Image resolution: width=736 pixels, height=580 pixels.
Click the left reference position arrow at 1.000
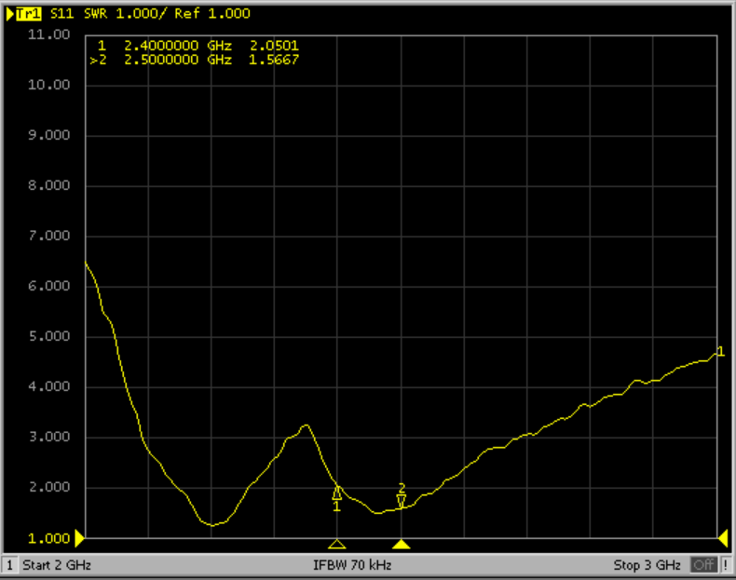click(x=80, y=537)
